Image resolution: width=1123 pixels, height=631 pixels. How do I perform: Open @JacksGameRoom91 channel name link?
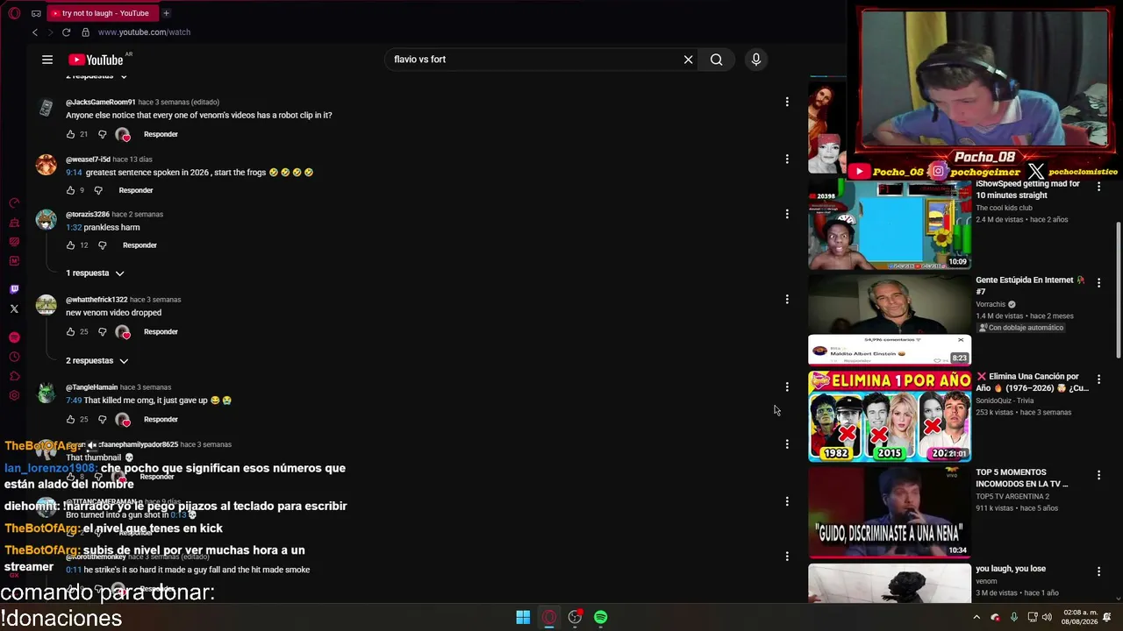(101, 102)
